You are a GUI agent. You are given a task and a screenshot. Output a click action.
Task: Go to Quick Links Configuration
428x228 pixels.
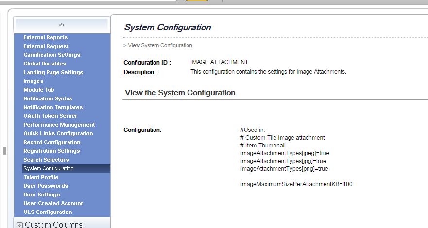pos(58,133)
